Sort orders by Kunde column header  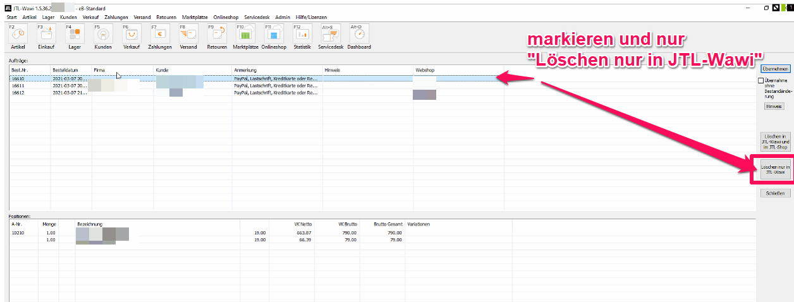click(193, 69)
